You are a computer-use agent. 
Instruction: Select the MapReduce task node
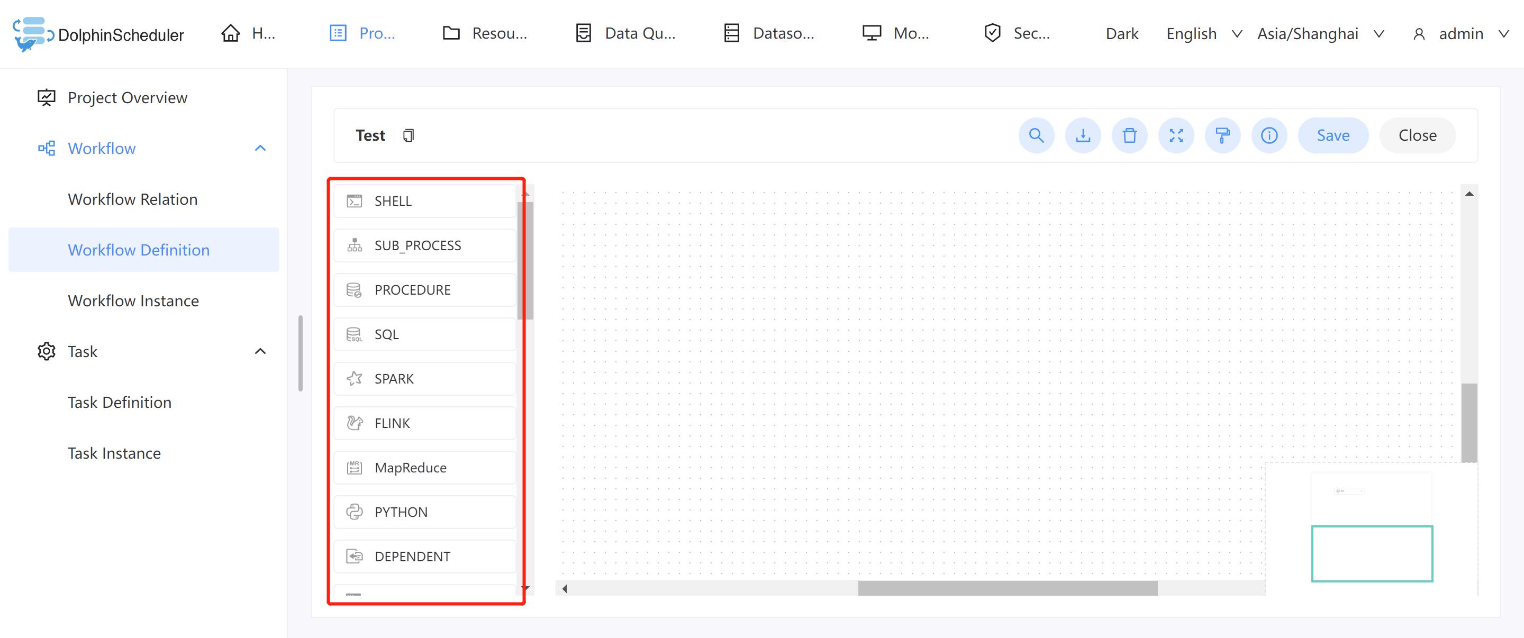point(425,468)
